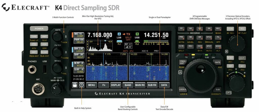259x112 pixels.
Task: Open the M.RF M.SQL soft control
Action: click(x=79, y=64)
